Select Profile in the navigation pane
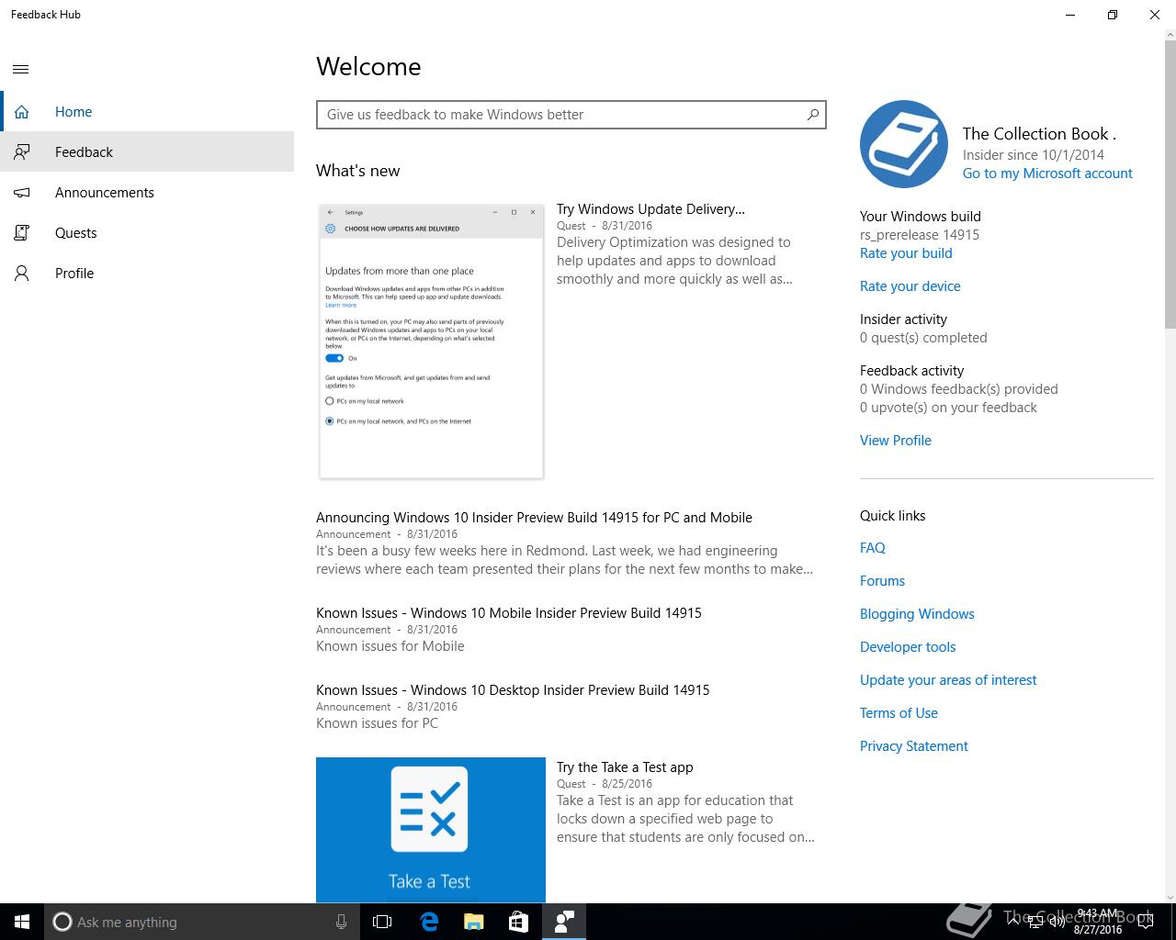Screen dimensions: 1176x940 pos(147,274)
